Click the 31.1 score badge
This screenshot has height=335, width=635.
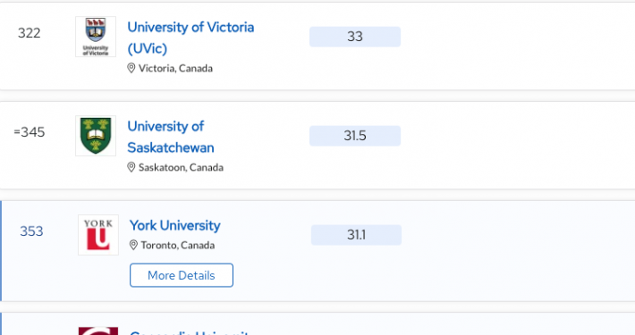[x=356, y=235]
